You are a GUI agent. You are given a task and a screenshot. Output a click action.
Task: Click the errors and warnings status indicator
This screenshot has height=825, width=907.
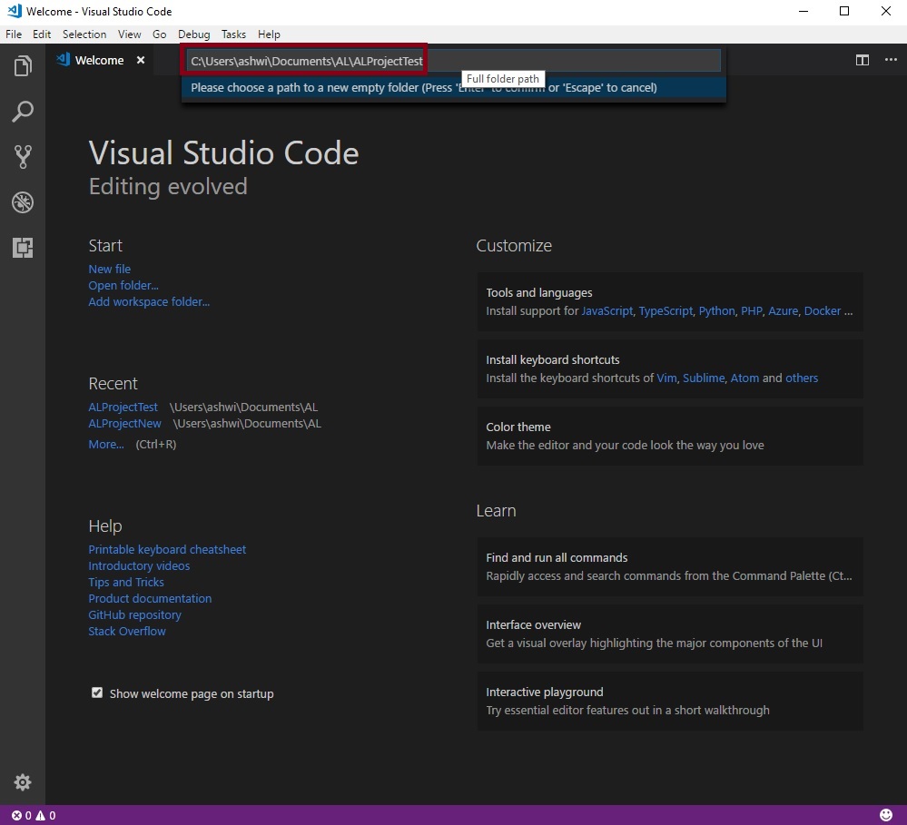coord(34,815)
